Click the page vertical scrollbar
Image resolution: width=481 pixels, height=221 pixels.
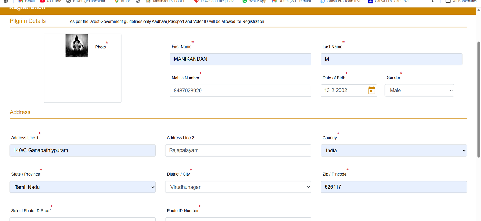[479, 99]
